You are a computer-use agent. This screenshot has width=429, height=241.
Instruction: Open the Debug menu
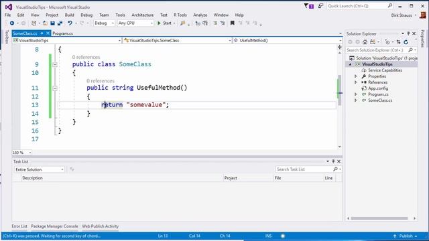(86, 15)
